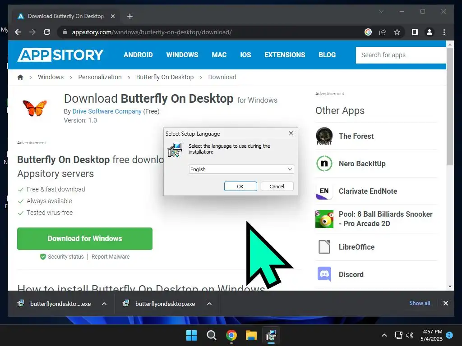Open File Explorer from taskbar

(x=251, y=335)
